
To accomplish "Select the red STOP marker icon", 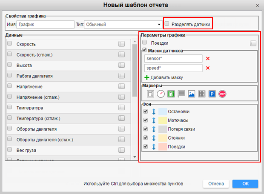I will pyautogui.click(x=222, y=94).
